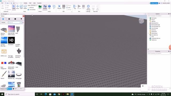Open Toolbox filter options icon
Screen dimensions: 171x96
click(23, 22)
